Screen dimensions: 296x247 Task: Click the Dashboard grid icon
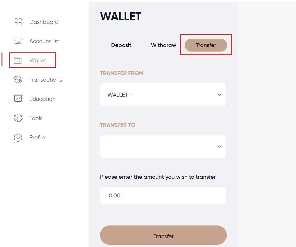18,22
